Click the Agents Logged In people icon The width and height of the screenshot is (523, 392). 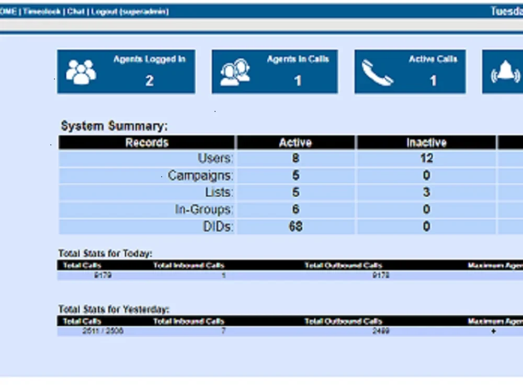pyautogui.click(x=81, y=72)
